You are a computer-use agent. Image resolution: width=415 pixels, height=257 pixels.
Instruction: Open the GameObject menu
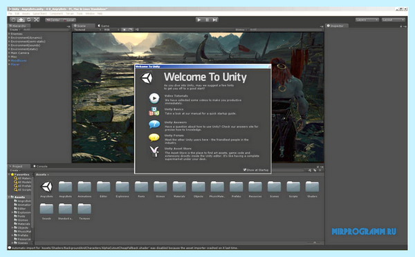pos(39,14)
